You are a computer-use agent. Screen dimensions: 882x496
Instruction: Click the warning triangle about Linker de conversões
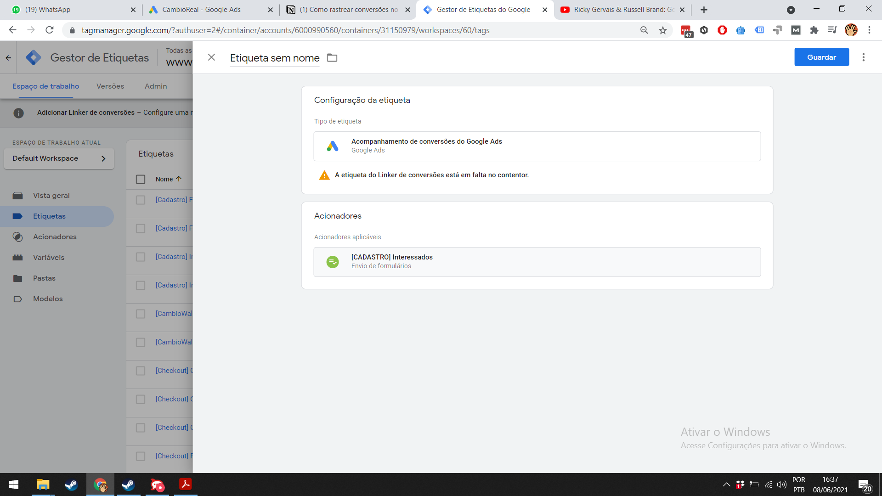point(324,175)
